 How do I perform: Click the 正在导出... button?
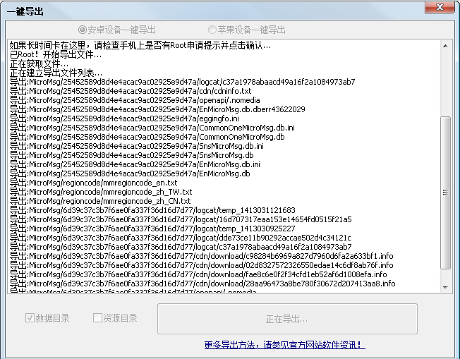(286, 319)
